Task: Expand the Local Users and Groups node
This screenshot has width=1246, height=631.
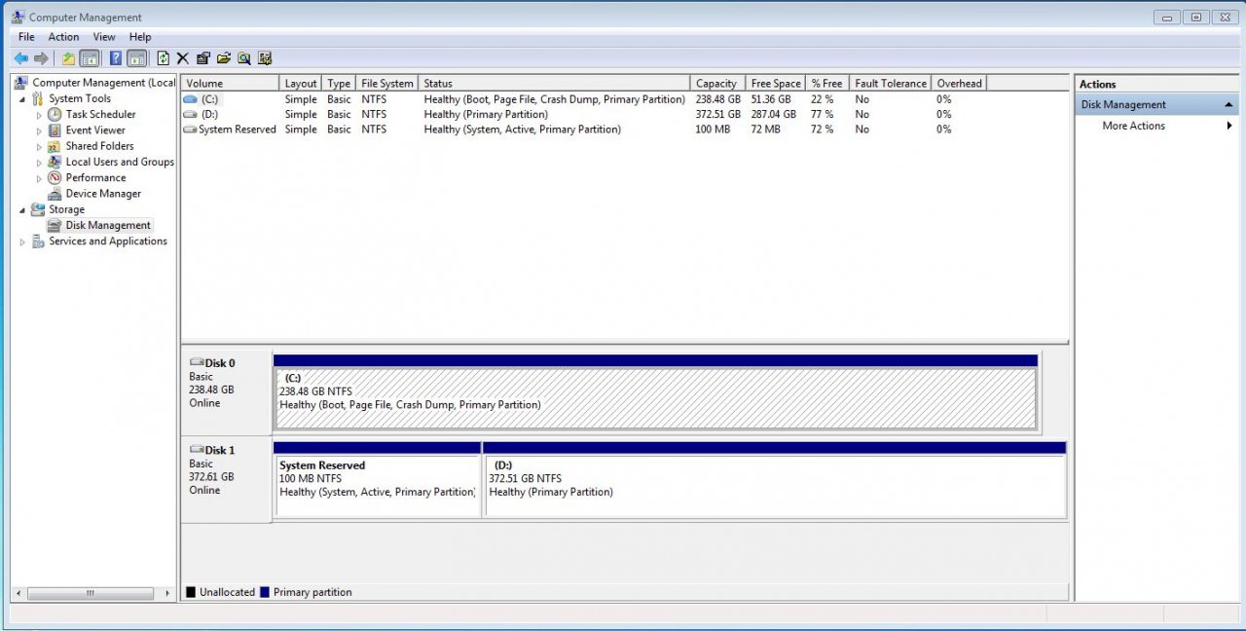Action: click(x=39, y=163)
